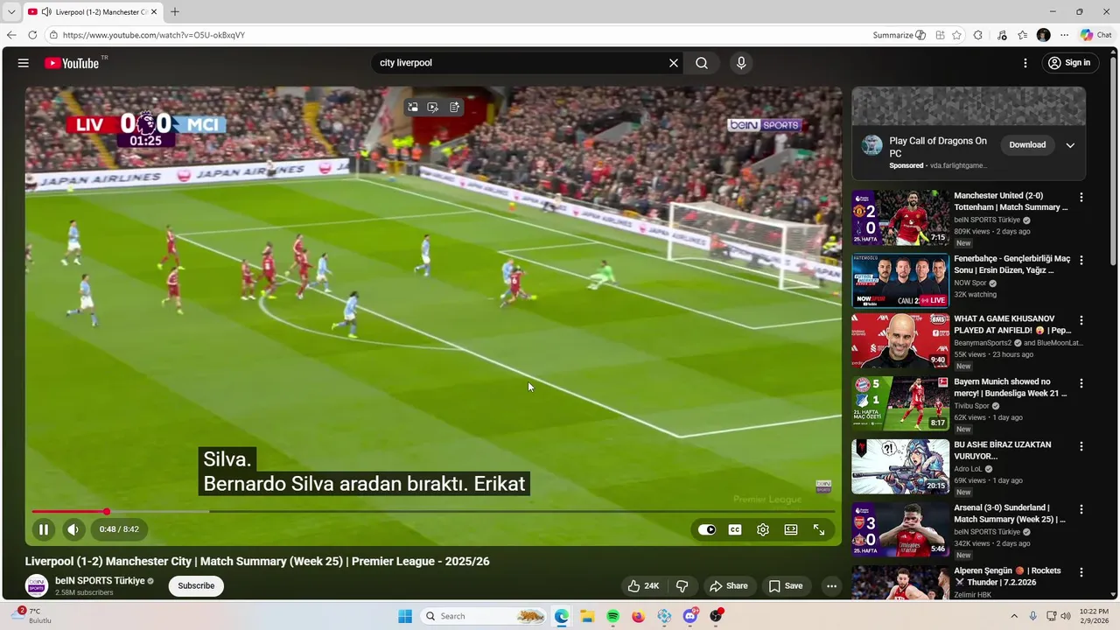Open Discord from the taskbar

(x=690, y=616)
